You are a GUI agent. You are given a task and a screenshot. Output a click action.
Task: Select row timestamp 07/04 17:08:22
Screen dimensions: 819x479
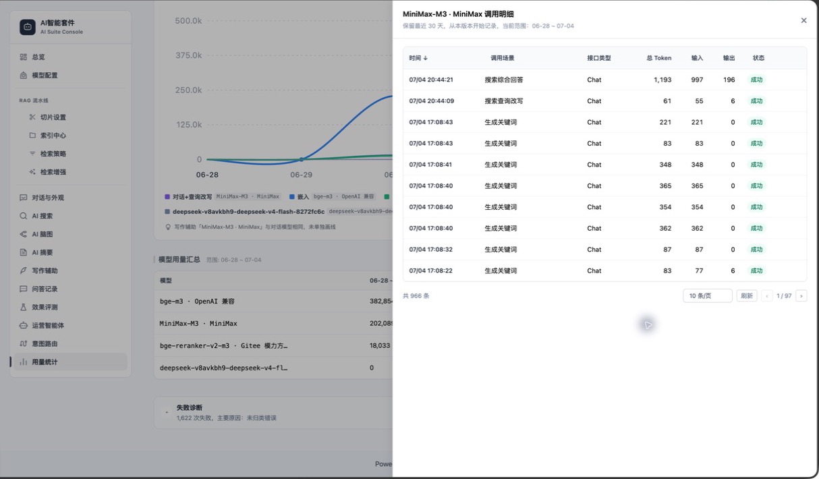[431, 271]
